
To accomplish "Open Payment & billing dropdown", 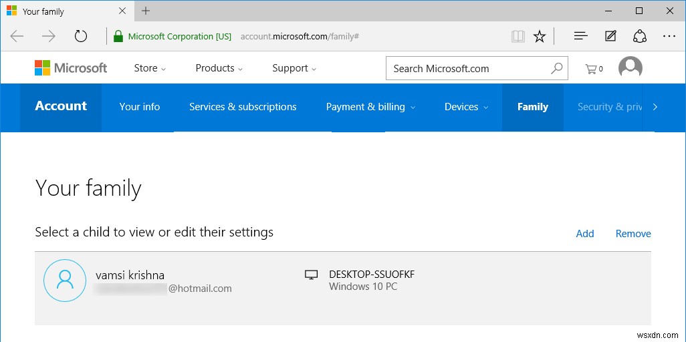I will [x=370, y=107].
